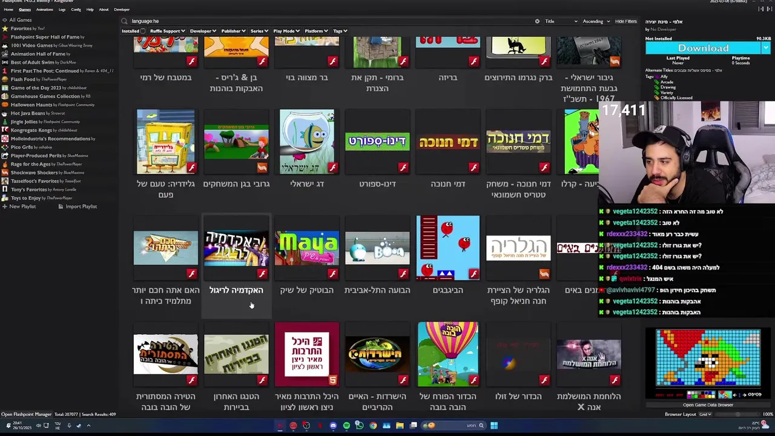The image size is (775, 436).
Task: Click the green Arcade tag icon
Action: [657, 82]
